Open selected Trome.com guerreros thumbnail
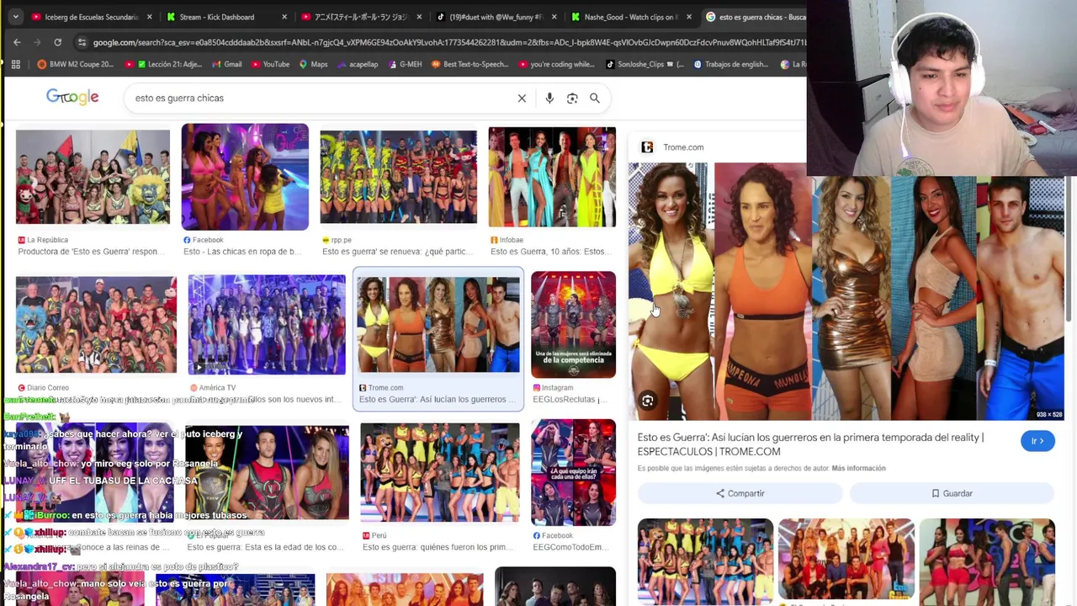 pyautogui.click(x=438, y=324)
